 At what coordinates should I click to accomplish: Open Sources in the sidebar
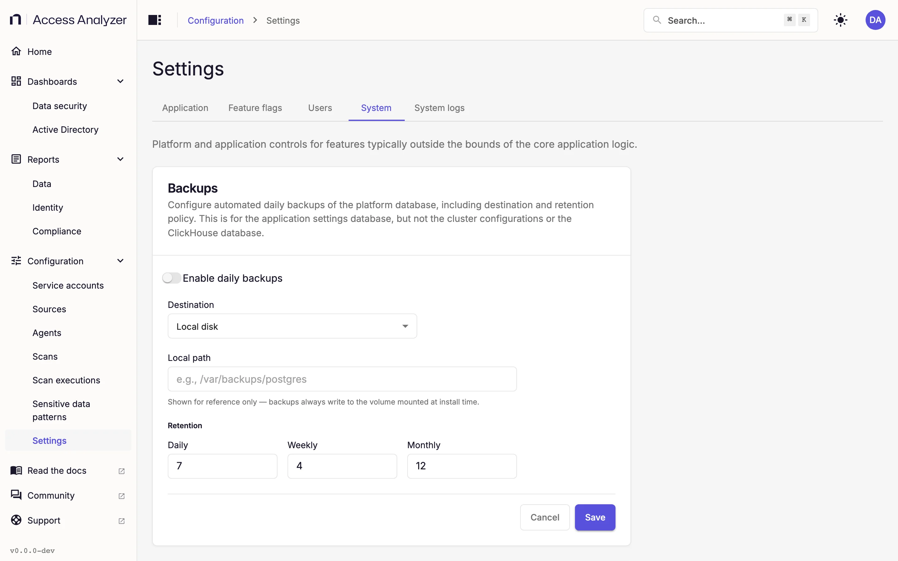click(49, 309)
